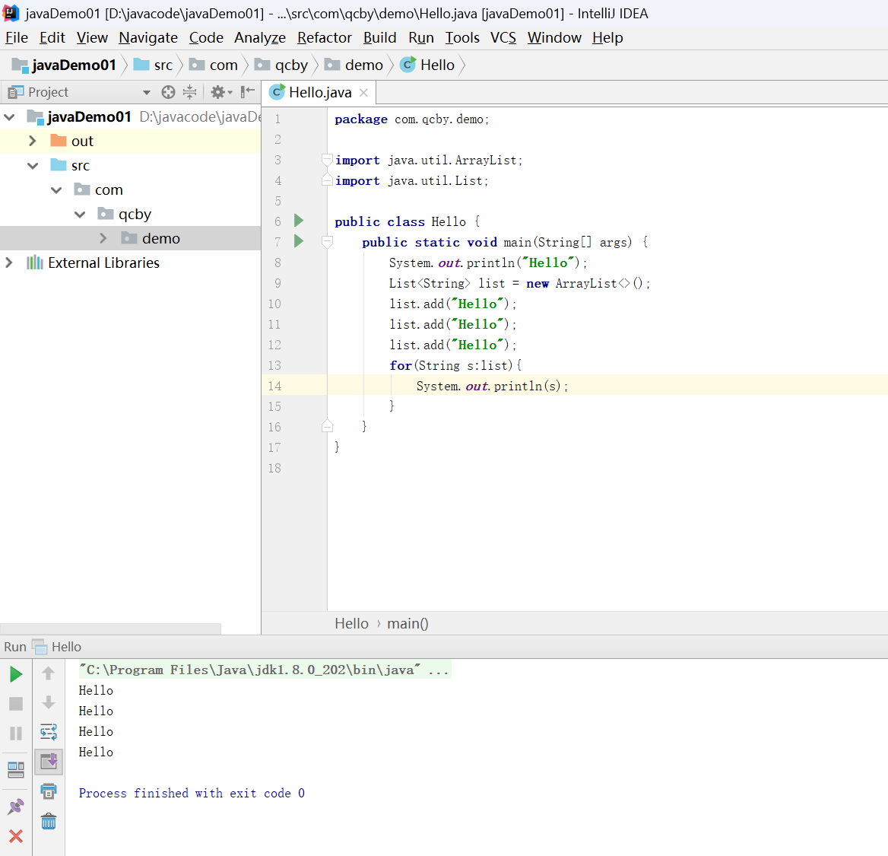Click the Project tool window title label
The image size is (888, 856).
click(48, 92)
